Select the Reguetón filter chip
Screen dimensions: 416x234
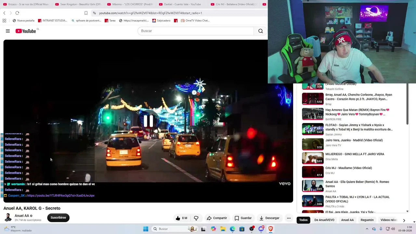point(367,220)
